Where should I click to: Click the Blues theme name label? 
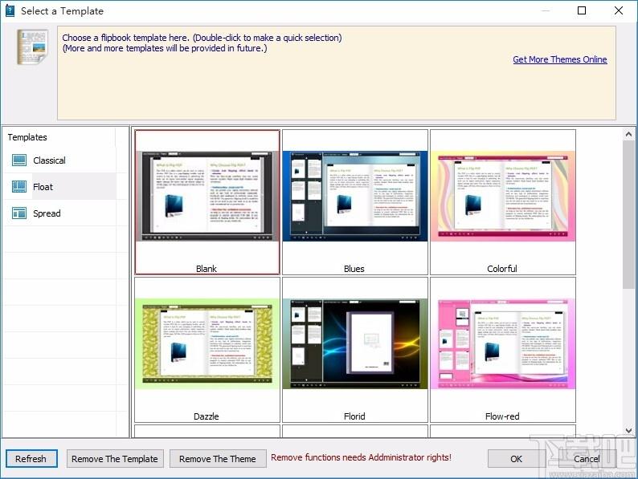354,269
